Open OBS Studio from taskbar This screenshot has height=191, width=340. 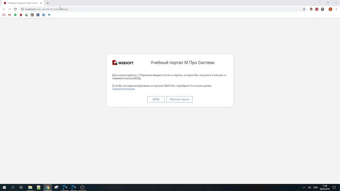click(82, 187)
